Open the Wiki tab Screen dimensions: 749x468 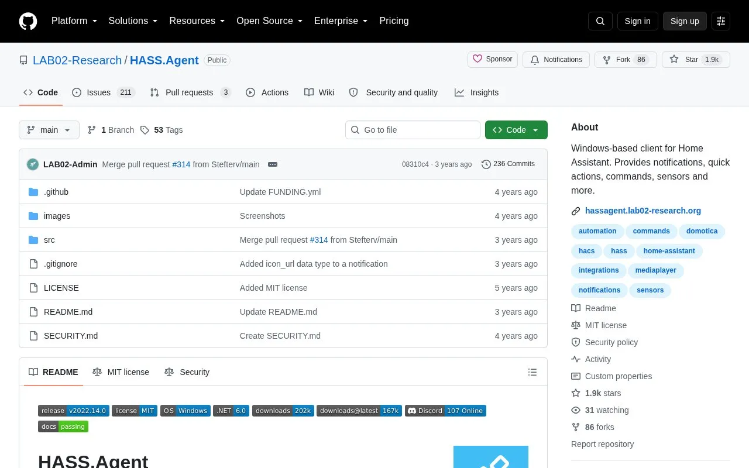tap(319, 92)
